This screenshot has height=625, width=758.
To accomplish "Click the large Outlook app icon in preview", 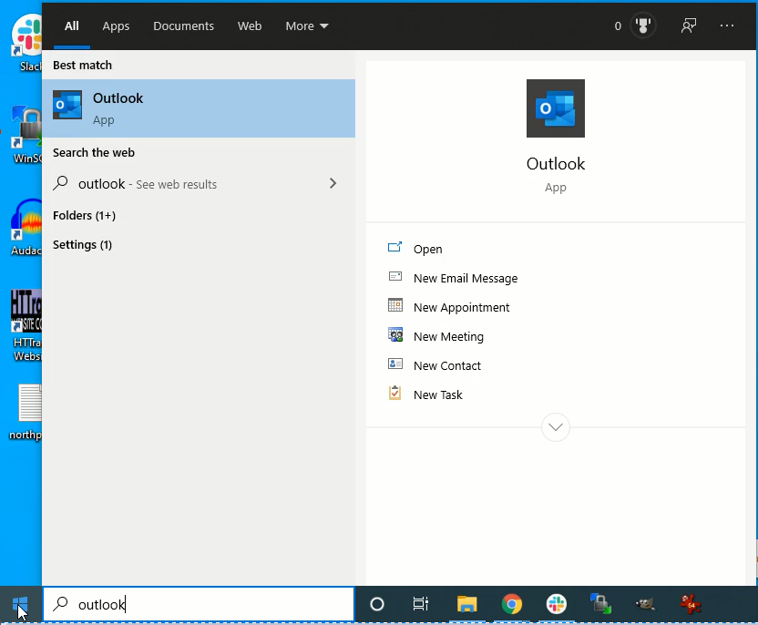I will coord(555,108).
